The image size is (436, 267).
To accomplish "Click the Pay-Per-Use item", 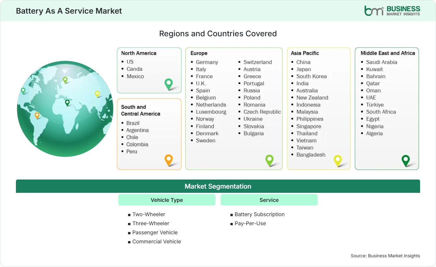I will tap(250, 223).
